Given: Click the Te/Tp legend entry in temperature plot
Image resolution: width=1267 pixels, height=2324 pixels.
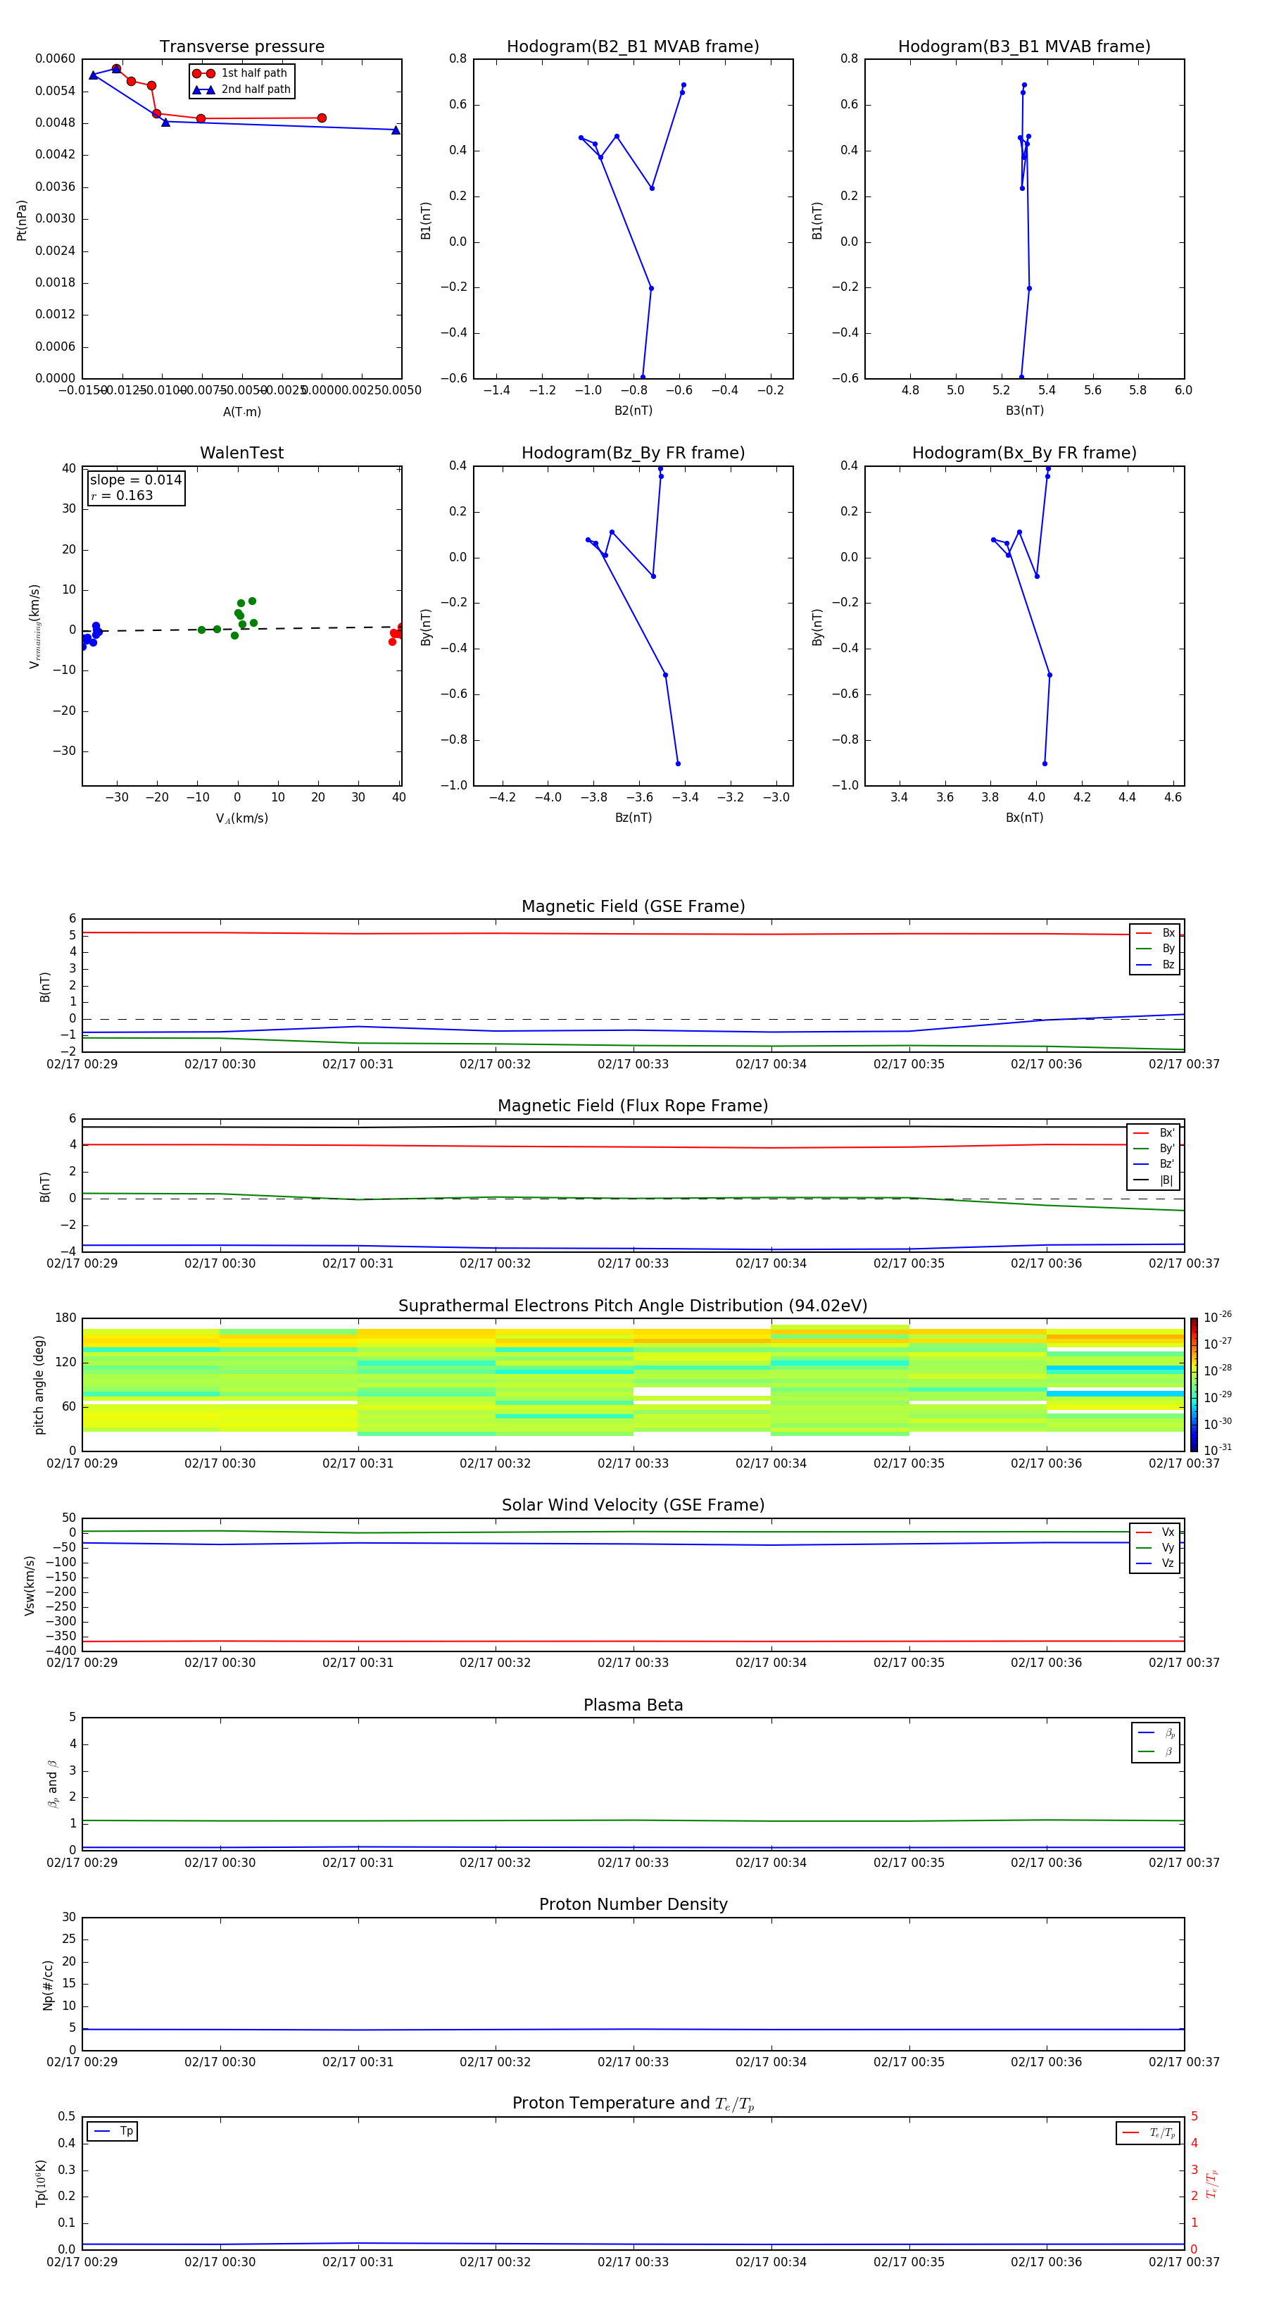Looking at the screenshot, I should pos(1148,2134).
